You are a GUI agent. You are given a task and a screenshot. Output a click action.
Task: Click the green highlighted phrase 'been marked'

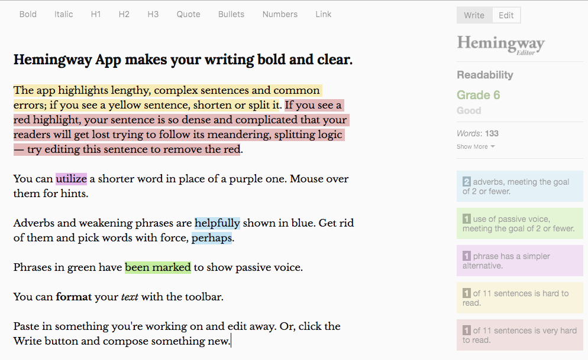click(x=158, y=267)
